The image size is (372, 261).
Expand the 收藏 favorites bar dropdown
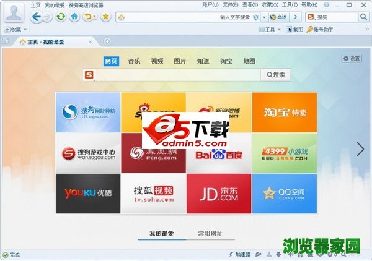click(x=15, y=29)
